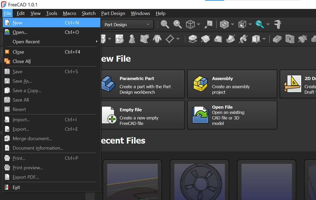The width and height of the screenshot is (316, 200).
Task: Click the bounding box selection icon
Action: [x=242, y=25]
